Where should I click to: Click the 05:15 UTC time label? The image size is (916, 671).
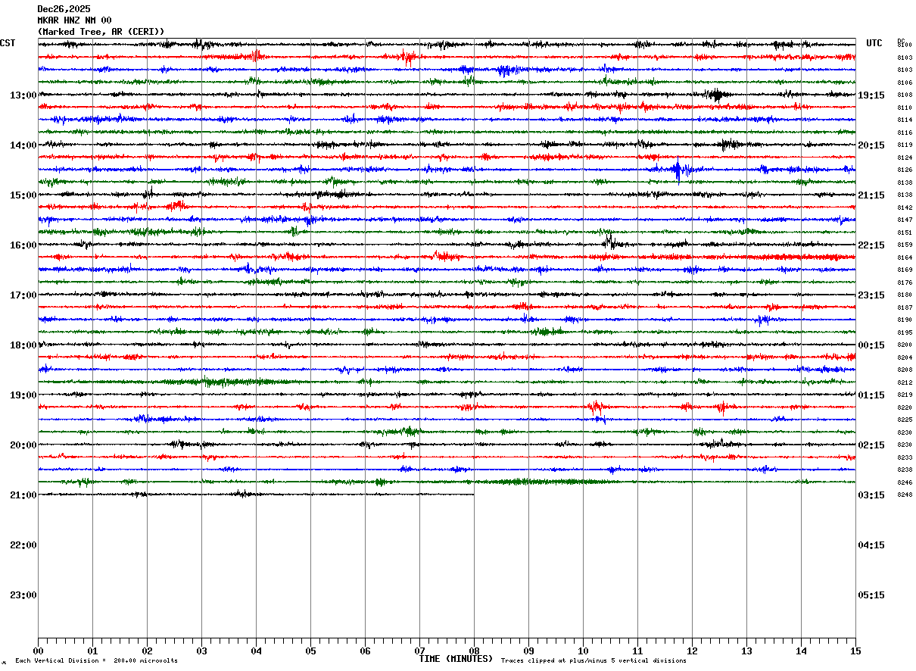click(x=871, y=595)
